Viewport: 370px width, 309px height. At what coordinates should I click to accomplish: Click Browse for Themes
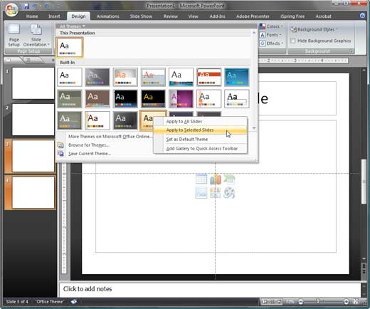tap(89, 145)
